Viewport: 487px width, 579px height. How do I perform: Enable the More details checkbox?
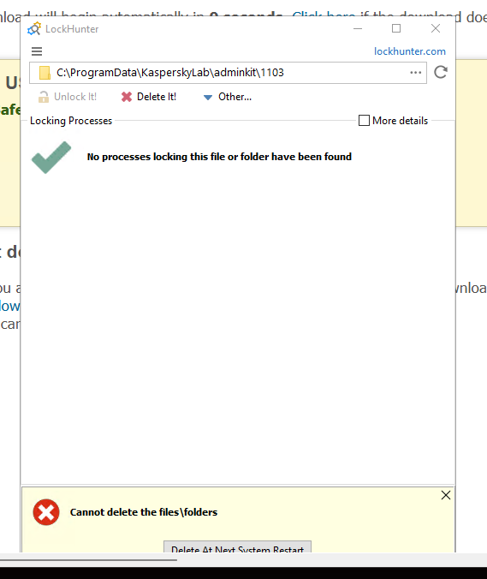(364, 121)
